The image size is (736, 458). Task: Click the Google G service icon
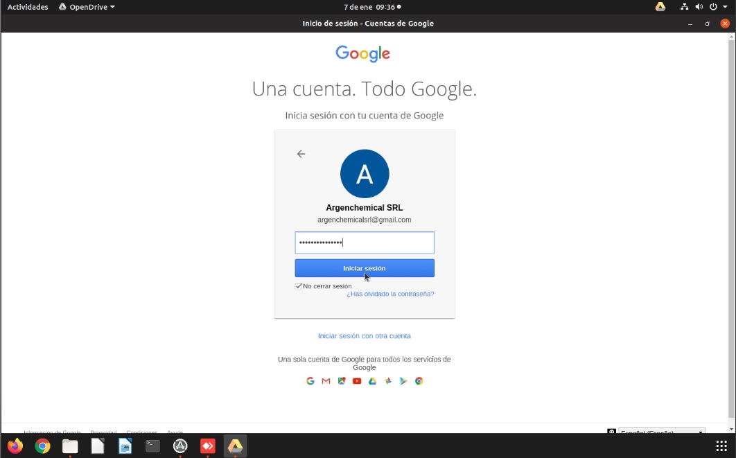[310, 381]
